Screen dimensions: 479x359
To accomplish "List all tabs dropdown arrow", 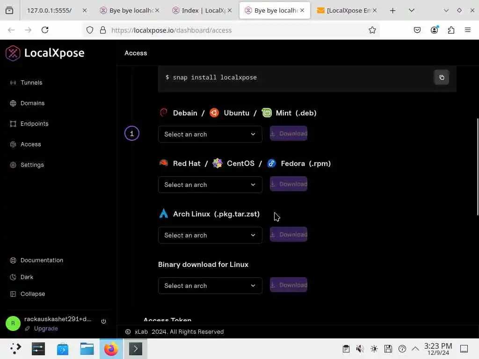I will tap(412, 10).
